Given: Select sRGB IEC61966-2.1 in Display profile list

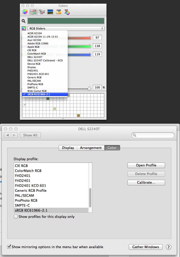Looking at the screenshot, I should pyautogui.click(x=51, y=210).
